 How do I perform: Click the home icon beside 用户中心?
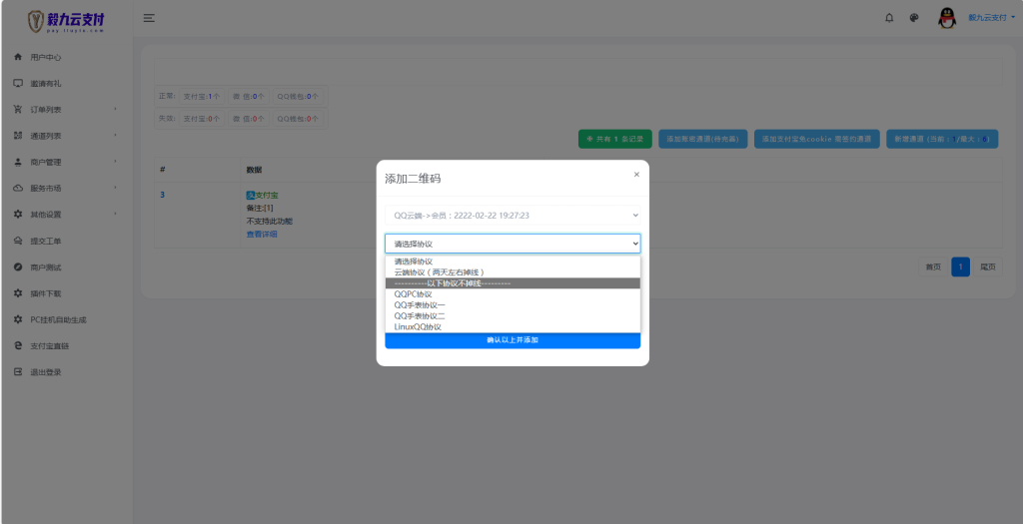pyautogui.click(x=18, y=57)
